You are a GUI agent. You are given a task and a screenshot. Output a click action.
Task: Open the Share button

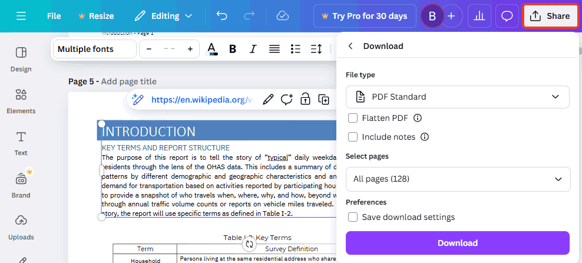pyautogui.click(x=550, y=16)
